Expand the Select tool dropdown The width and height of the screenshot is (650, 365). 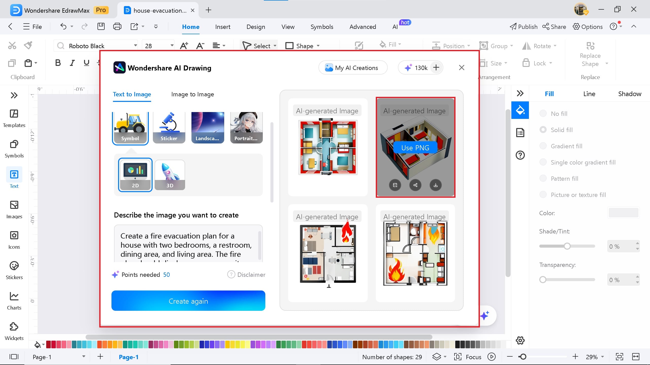pyautogui.click(x=275, y=46)
